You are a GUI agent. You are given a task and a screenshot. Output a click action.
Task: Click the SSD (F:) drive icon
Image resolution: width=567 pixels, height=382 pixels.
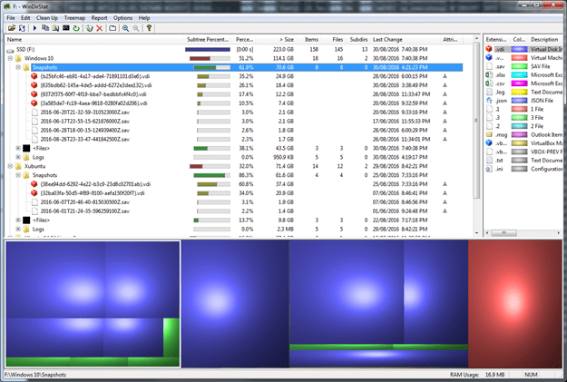pyautogui.click(x=10, y=50)
